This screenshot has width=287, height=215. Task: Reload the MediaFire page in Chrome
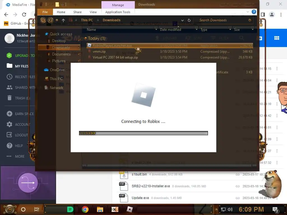24,15
